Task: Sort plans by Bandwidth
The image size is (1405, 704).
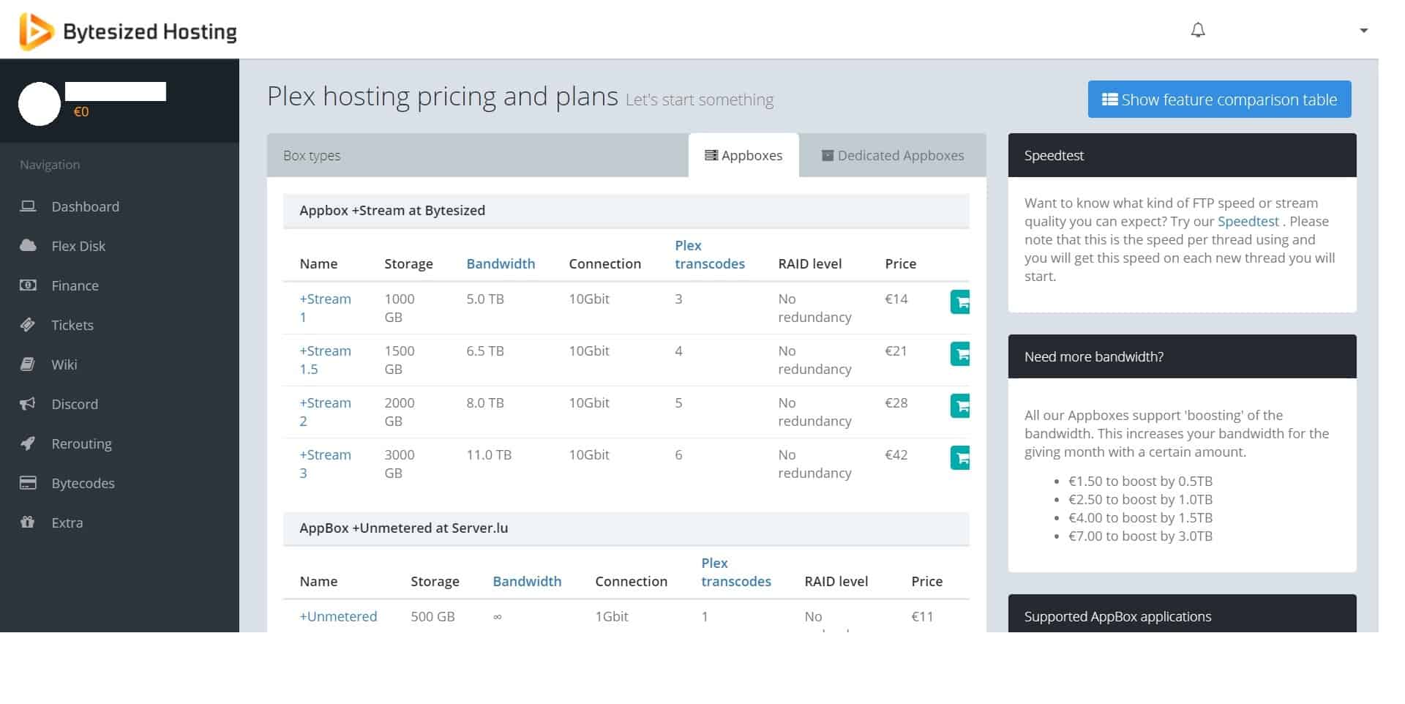Action: (x=501, y=263)
